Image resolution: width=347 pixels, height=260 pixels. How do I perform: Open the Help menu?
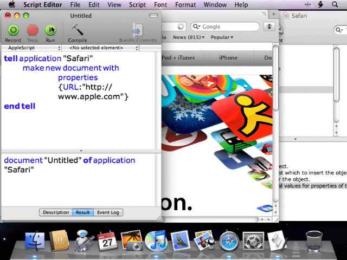pos(241,5)
